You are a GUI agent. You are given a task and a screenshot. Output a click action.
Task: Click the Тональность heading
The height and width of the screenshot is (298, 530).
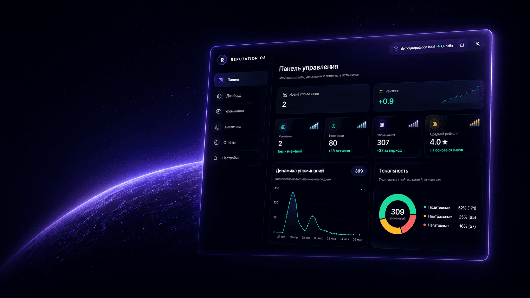(x=394, y=171)
